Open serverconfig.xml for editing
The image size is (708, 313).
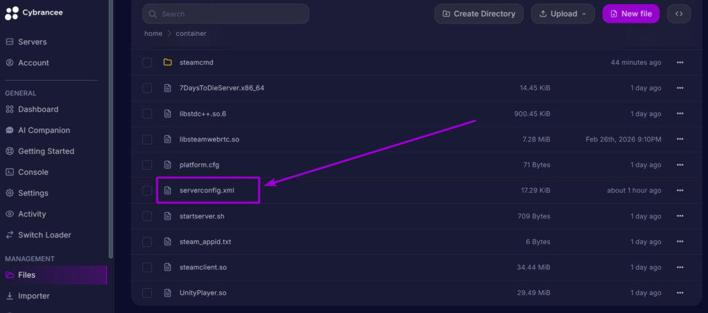(x=207, y=191)
